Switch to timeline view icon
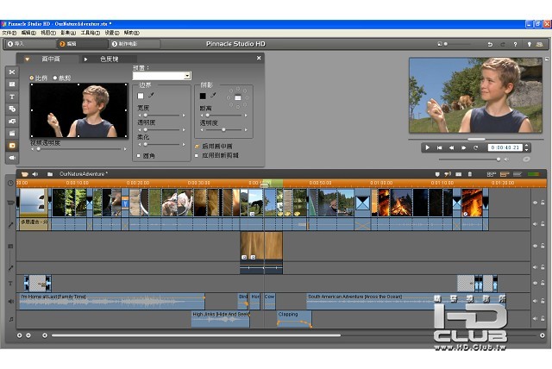The image size is (552, 369). (505, 174)
